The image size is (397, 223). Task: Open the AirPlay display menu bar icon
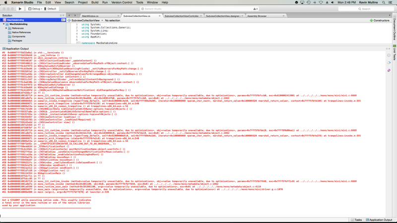click(302, 2)
